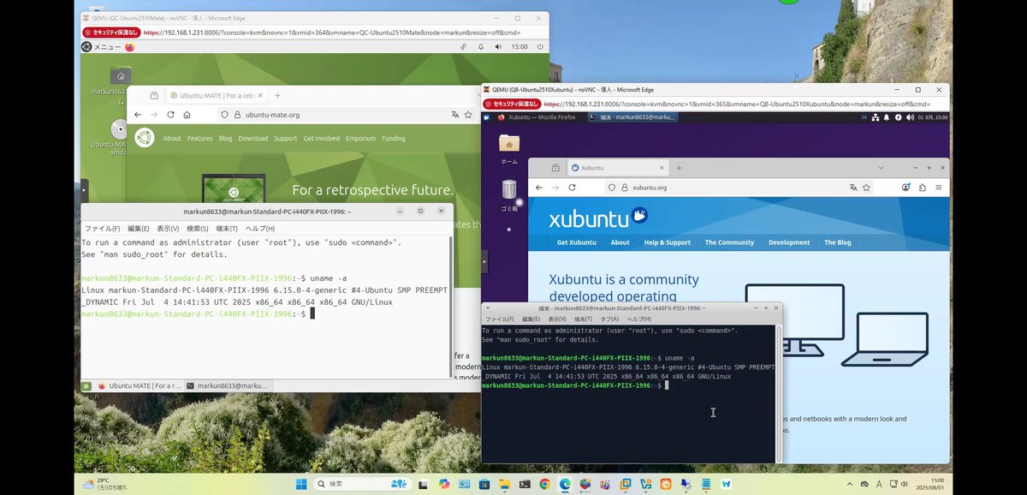Screen dimensions: 1027x495
Task: Click the Ubuntu MATE logo on the website
Action: (144, 137)
